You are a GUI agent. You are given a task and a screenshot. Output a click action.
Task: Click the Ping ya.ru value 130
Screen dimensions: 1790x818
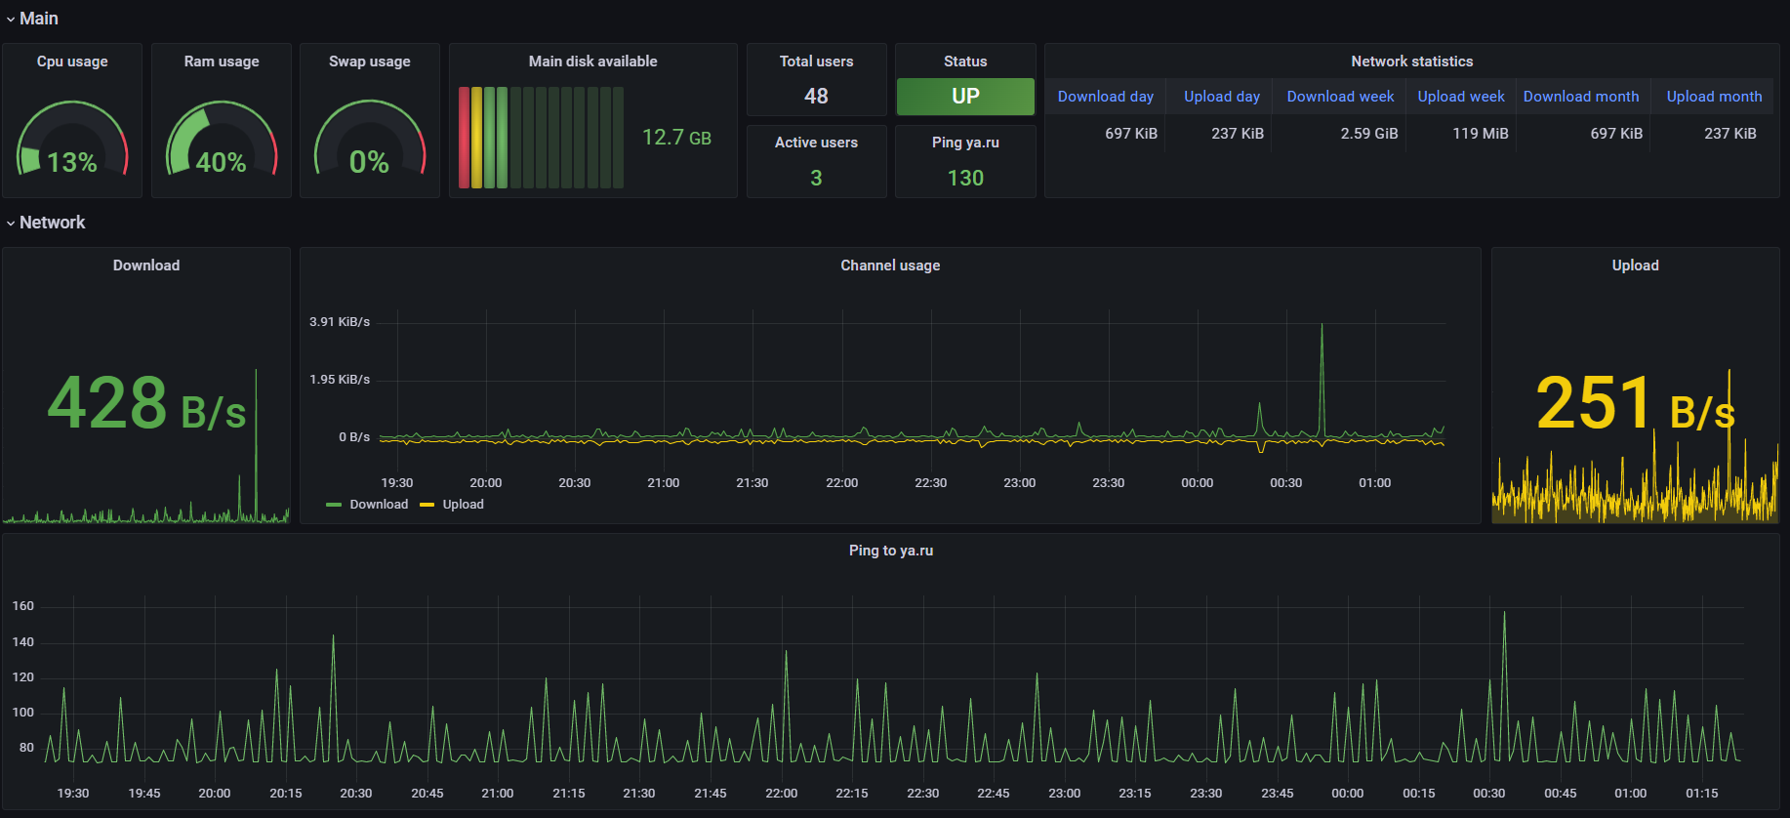(x=965, y=179)
